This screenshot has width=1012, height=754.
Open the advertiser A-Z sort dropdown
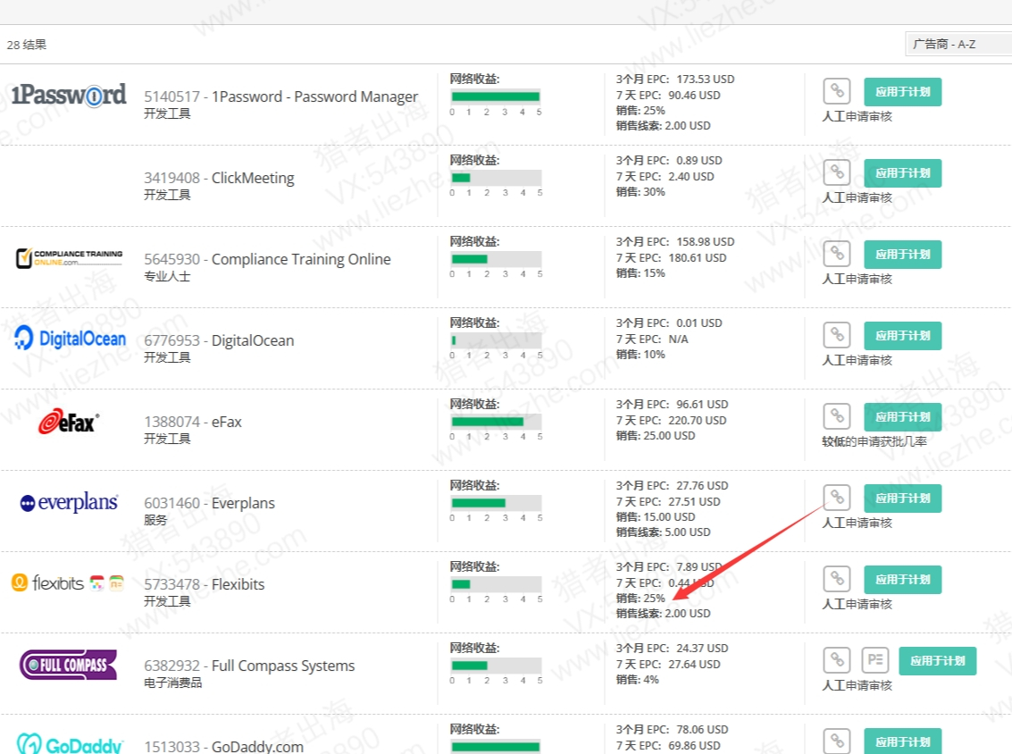tap(959, 44)
